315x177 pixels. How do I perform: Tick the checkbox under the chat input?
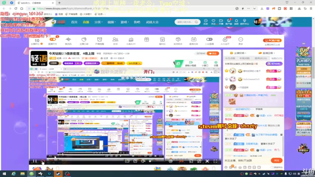tap(272, 168)
